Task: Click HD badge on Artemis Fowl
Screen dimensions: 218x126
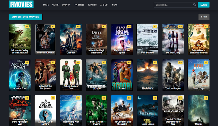Action: pyautogui.click(x=27, y=62)
